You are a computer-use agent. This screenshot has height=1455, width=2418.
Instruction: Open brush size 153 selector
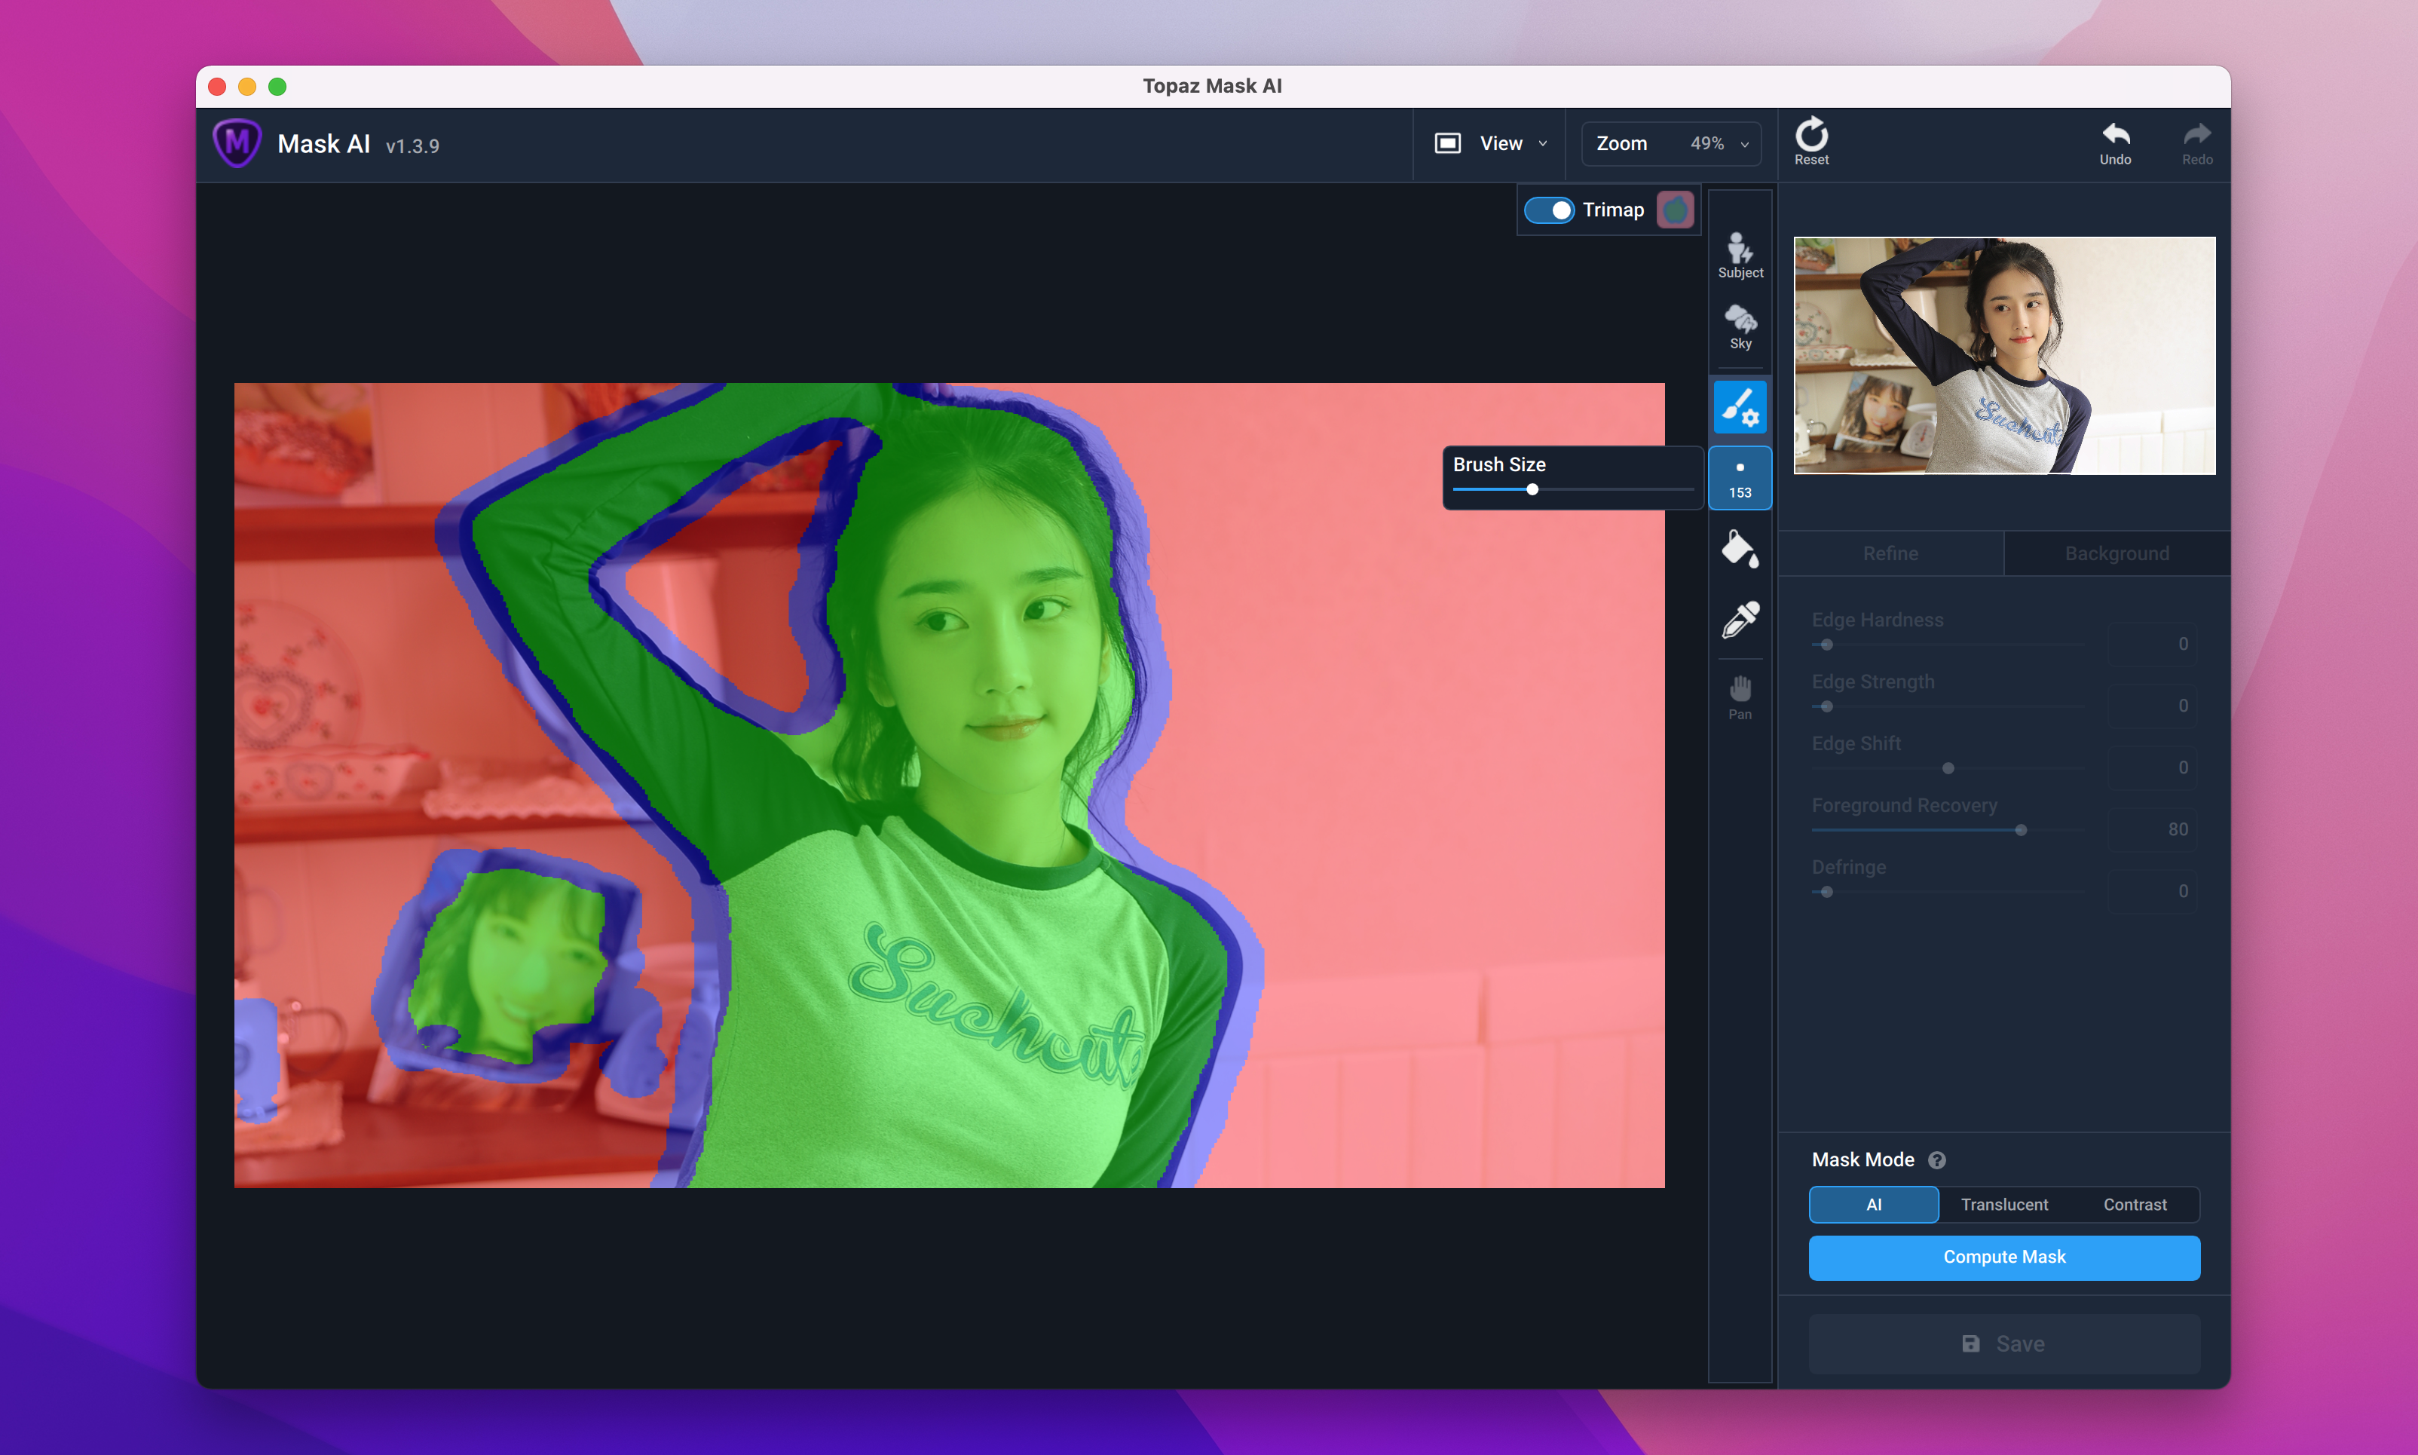pyautogui.click(x=1740, y=479)
